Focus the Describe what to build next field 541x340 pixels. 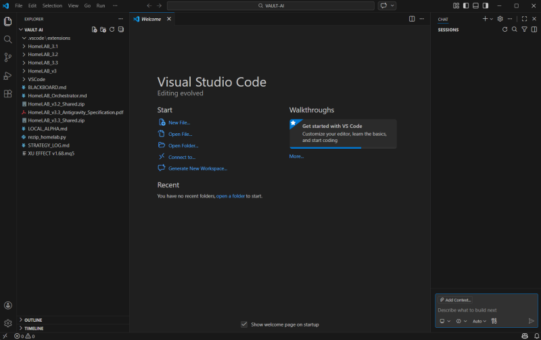point(486,310)
